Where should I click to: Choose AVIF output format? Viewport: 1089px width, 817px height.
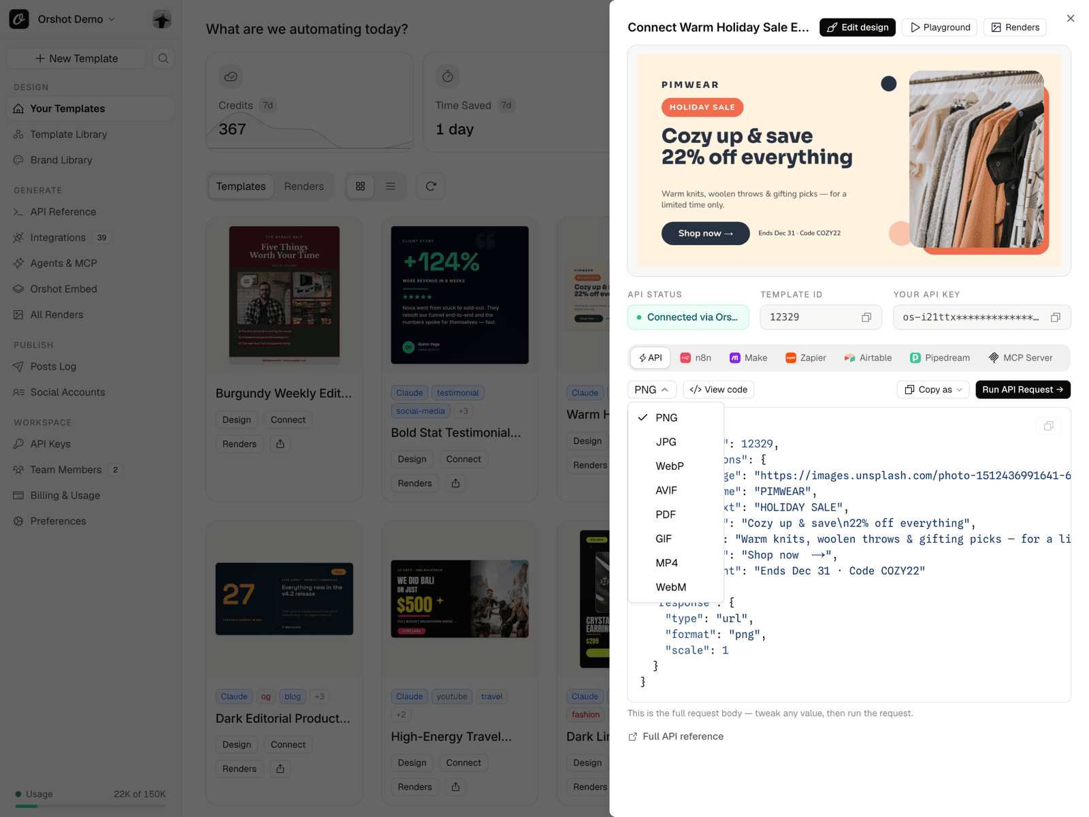pos(675,490)
